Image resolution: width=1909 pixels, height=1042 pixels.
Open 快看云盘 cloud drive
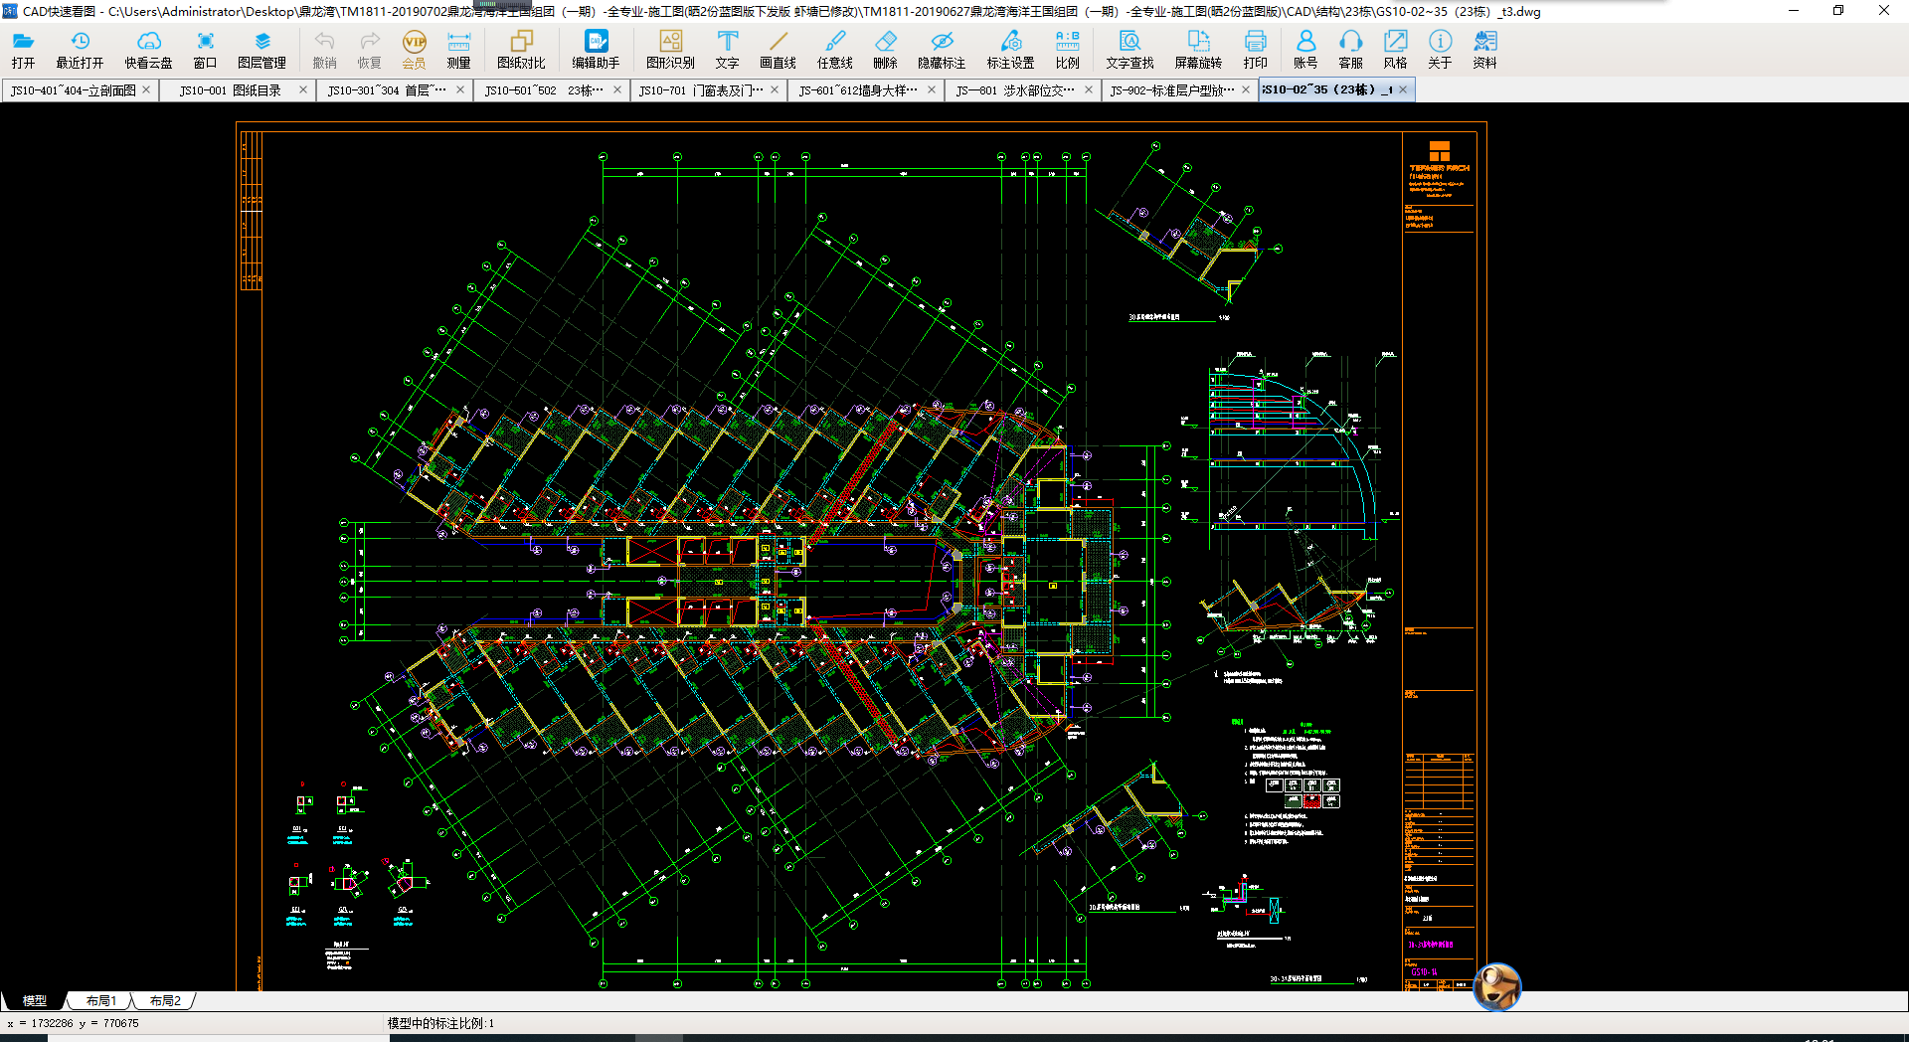click(148, 50)
